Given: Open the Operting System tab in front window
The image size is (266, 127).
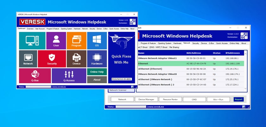Looking at the screenshot, I should pyautogui.click(x=67, y=29).
